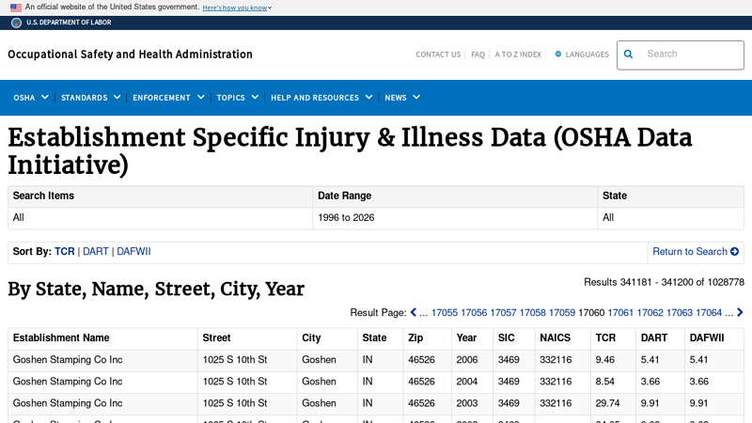Click year cell 2003
752x423 pixels.
pos(466,403)
